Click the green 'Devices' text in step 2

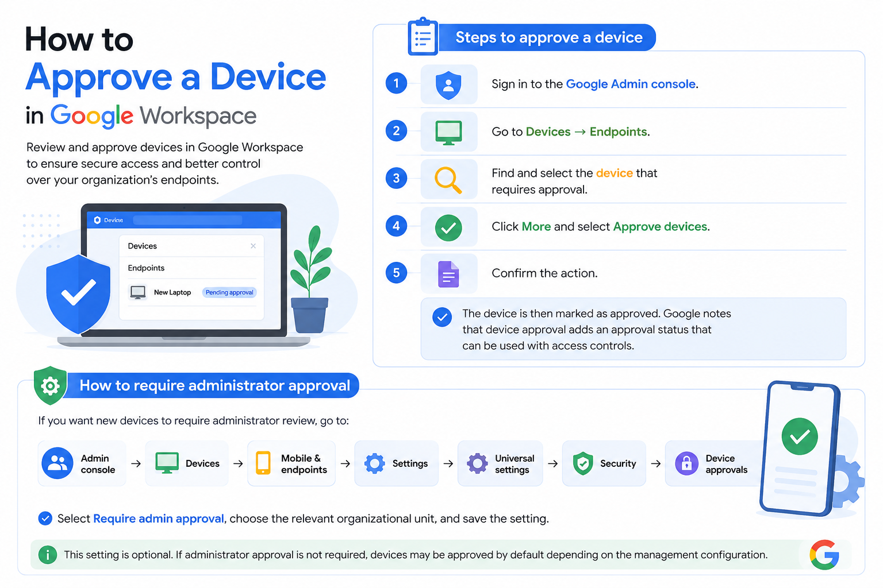coord(548,132)
